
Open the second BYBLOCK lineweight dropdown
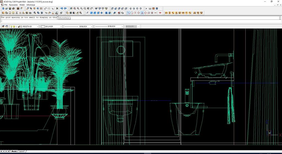pyautogui.click(x=123, y=26)
